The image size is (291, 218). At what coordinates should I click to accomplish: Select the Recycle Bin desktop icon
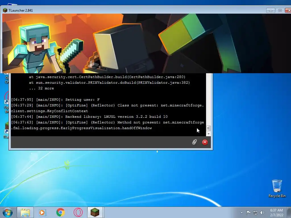pos(277,188)
